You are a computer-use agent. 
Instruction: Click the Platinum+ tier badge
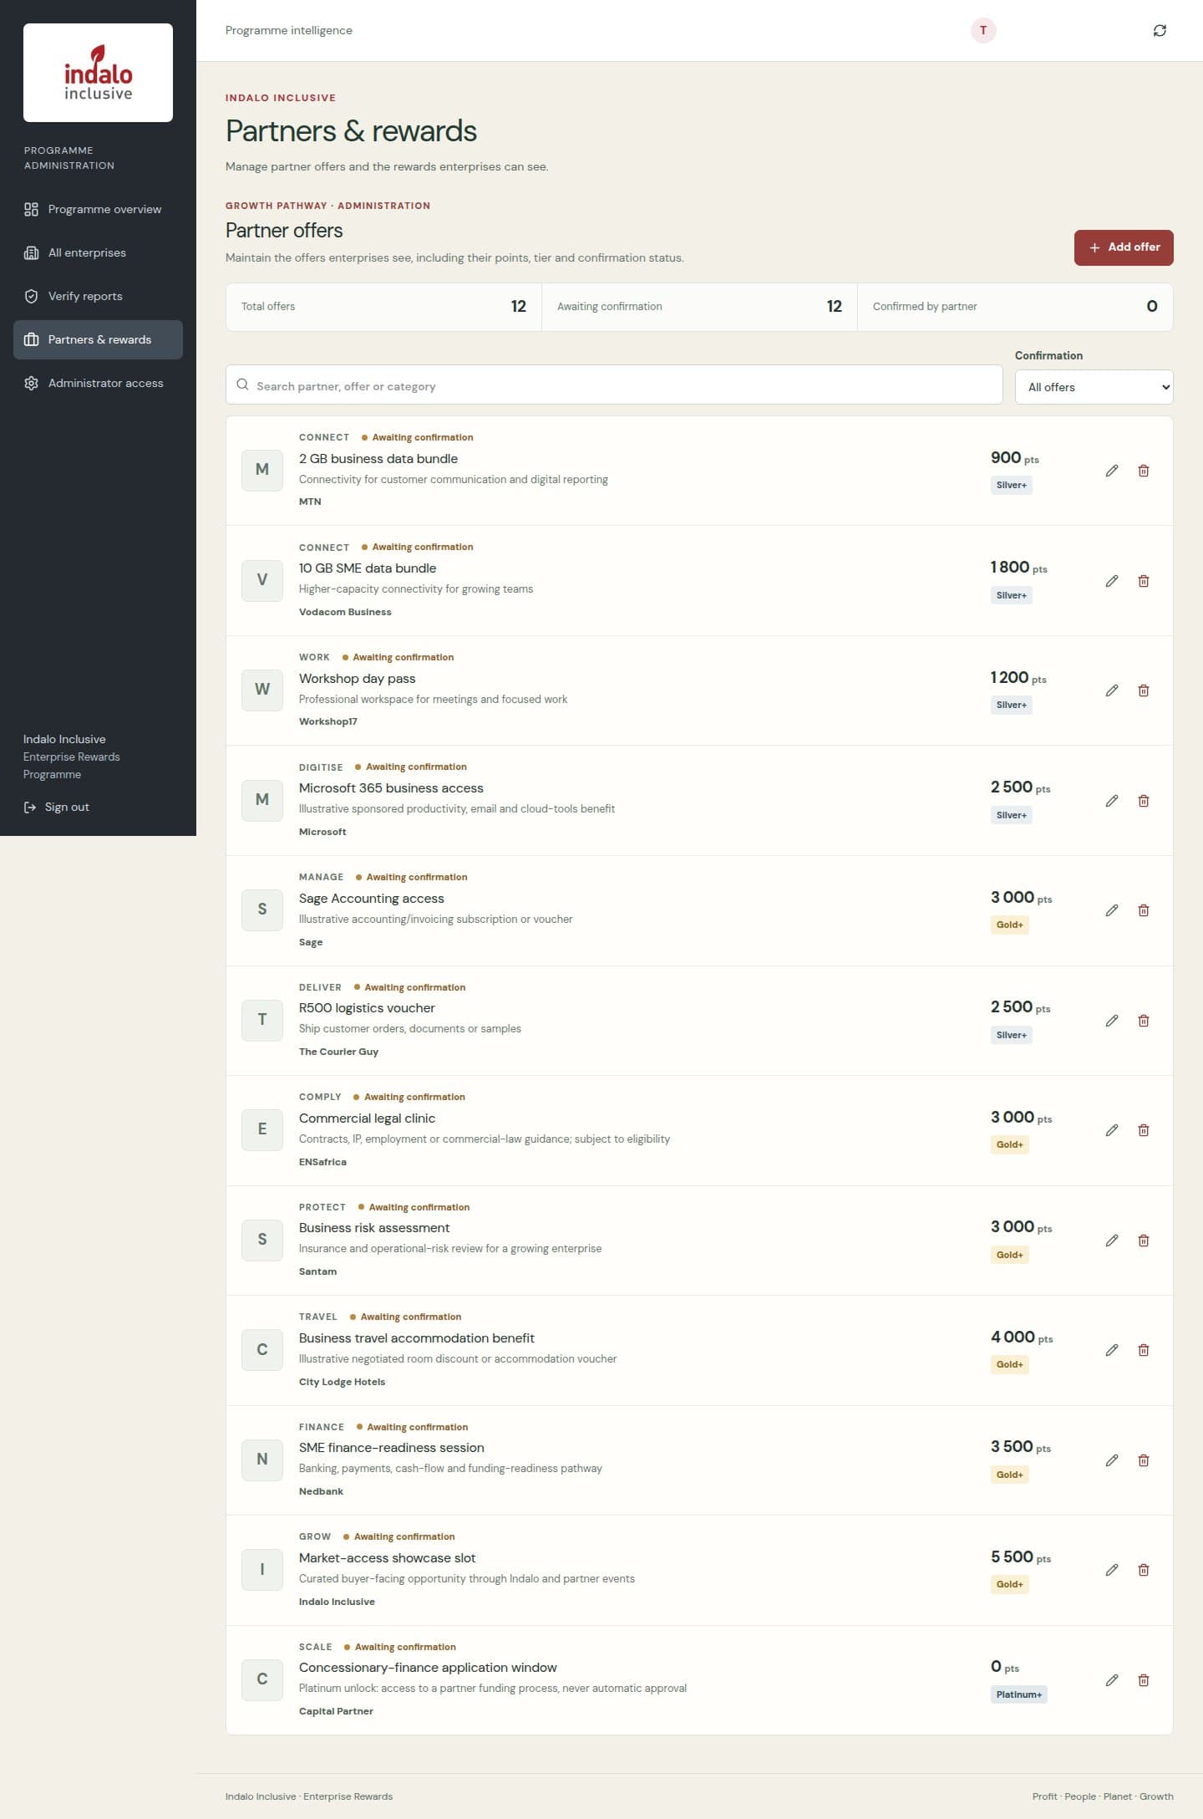click(x=1019, y=1694)
